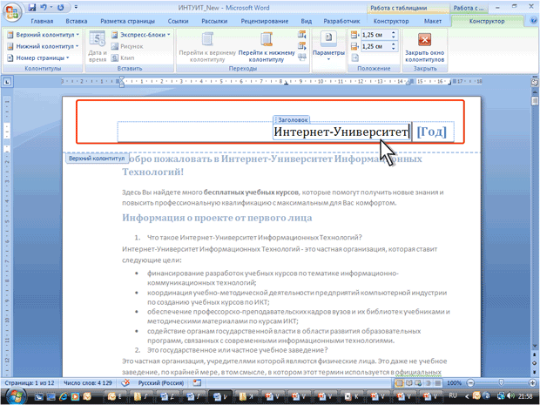Insert picture with Рисунок icon
The height and width of the screenshot is (405, 540).
click(x=127, y=46)
